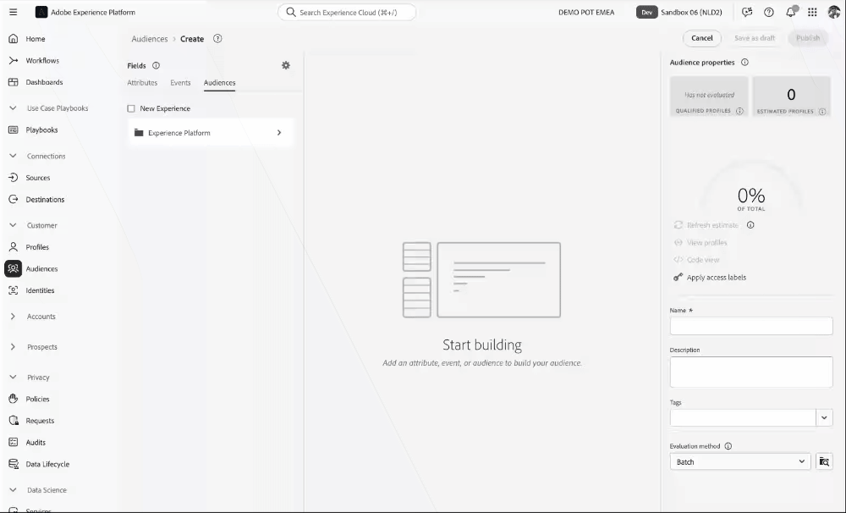
Task: Open the hamburger navigation menu
Action: pos(14,12)
